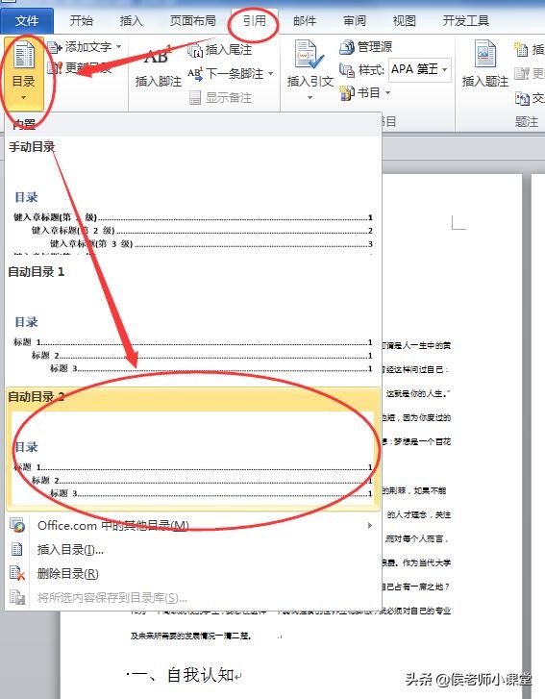Image resolution: width=545 pixels, height=699 pixels.
Task: Expand the 下一条脚注 dropdown arrow
Action: [x=270, y=74]
